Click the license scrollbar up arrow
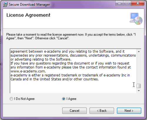147x120 pixels. pyautogui.click(x=139, y=52)
